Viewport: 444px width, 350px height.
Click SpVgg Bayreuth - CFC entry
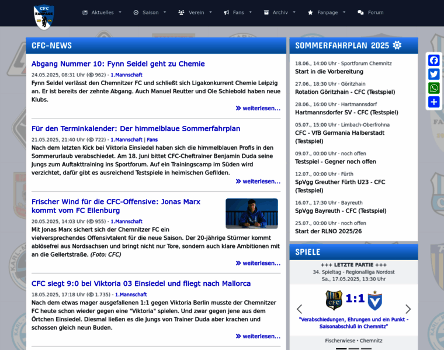[x=341, y=211]
